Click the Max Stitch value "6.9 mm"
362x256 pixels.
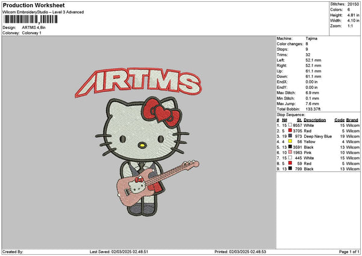click(313, 92)
